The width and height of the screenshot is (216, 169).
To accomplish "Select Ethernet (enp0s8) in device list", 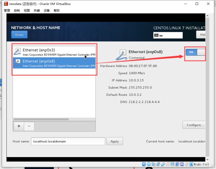I will (54, 63).
